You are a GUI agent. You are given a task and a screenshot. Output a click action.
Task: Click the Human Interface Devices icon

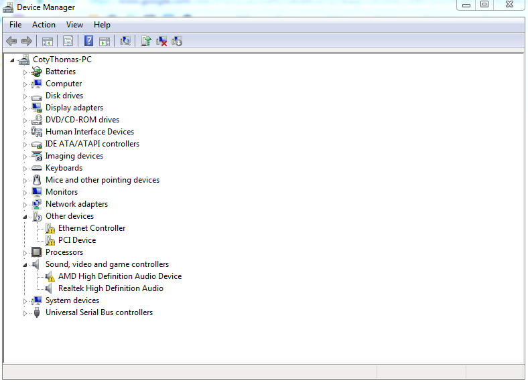pyautogui.click(x=36, y=132)
